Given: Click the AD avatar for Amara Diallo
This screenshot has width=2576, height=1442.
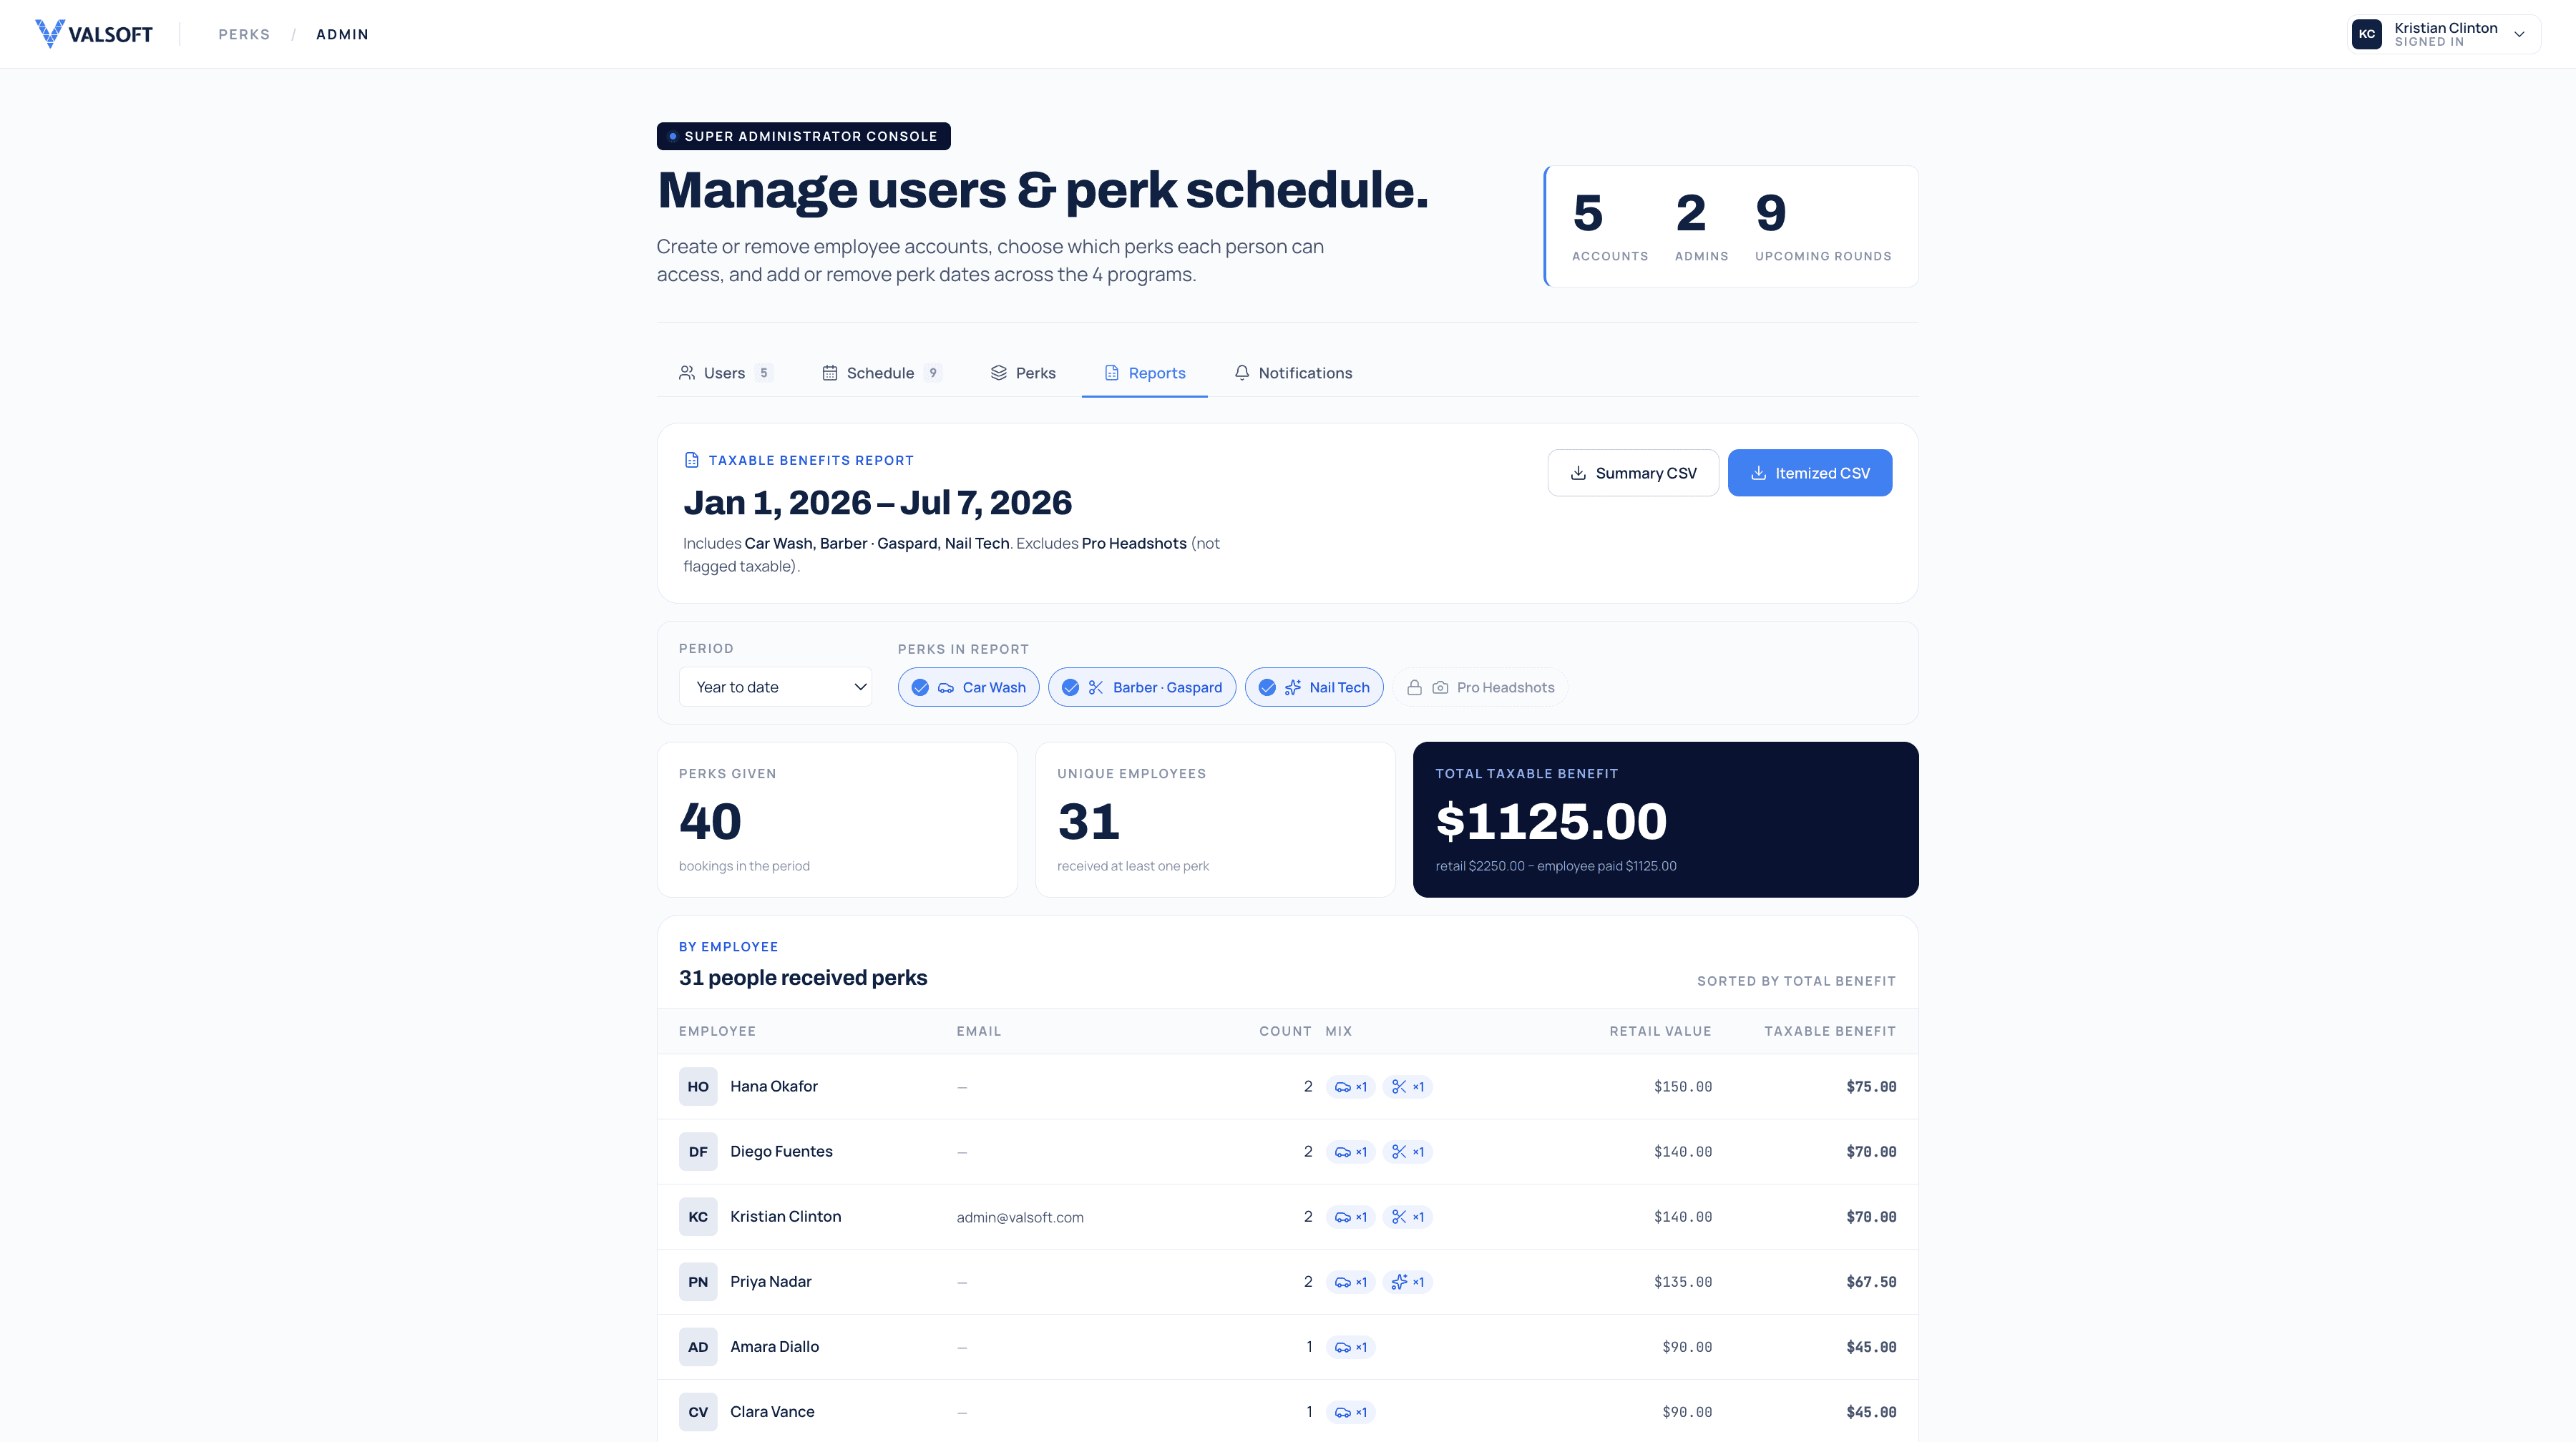Looking at the screenshot, I should [698, 1346].
